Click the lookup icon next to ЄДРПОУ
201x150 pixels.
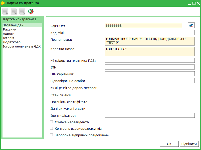tap(191, 25)
